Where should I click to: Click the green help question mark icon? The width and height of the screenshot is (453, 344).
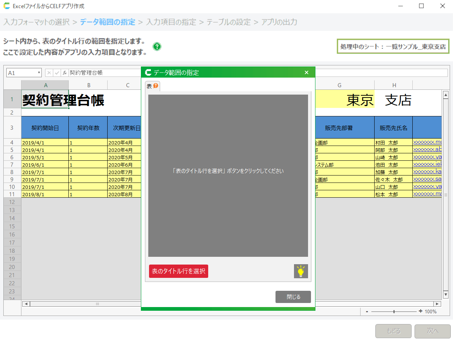click(157, 47)
